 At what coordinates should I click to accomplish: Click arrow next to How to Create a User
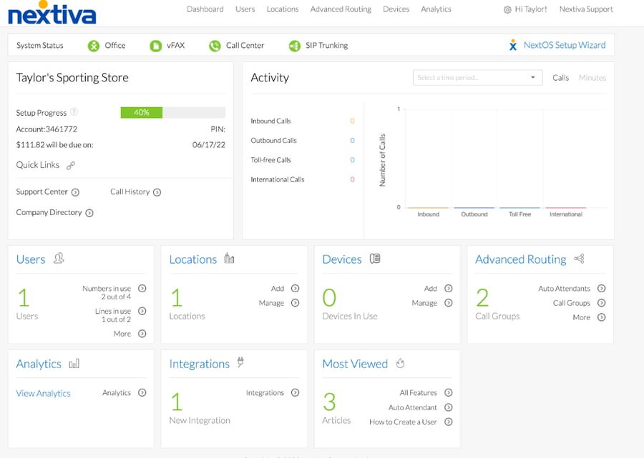pos(449,422)
